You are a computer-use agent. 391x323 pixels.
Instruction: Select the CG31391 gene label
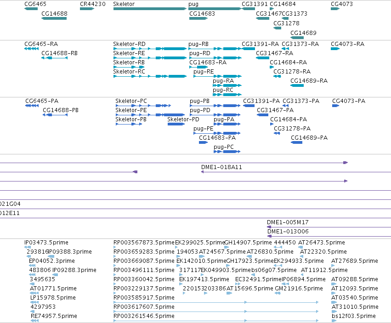(x=255, y=4)
